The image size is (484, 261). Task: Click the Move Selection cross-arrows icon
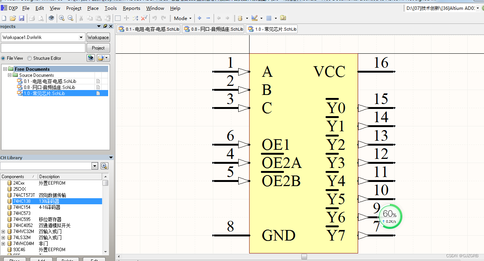click(127, 18)
